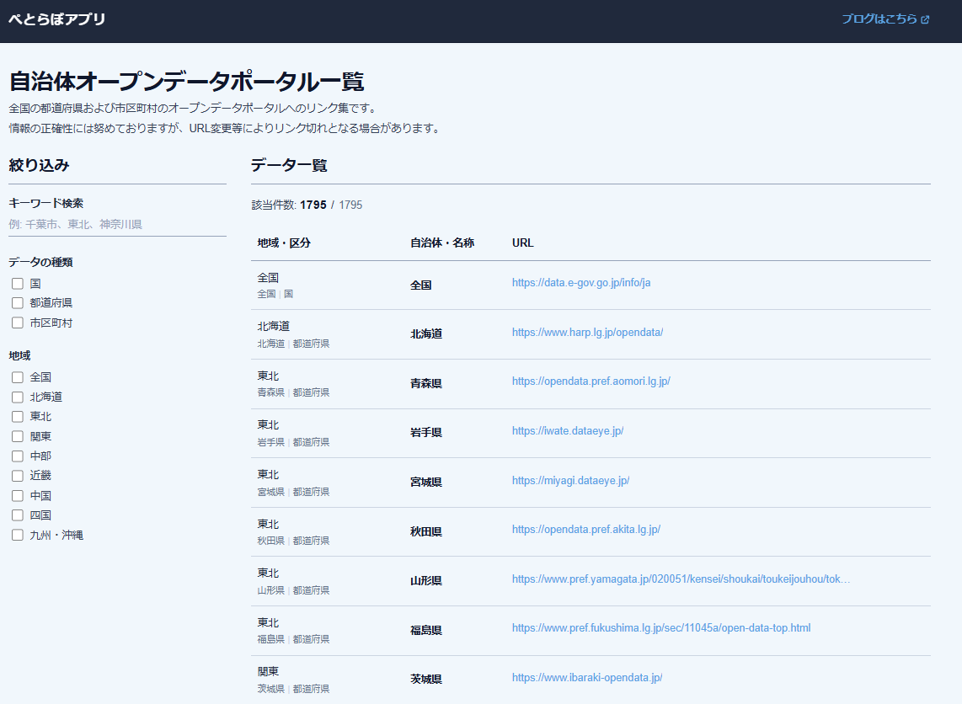The image size is (962, 704).
Task: Select the 山形県 name cell
Action: (426, 581)
